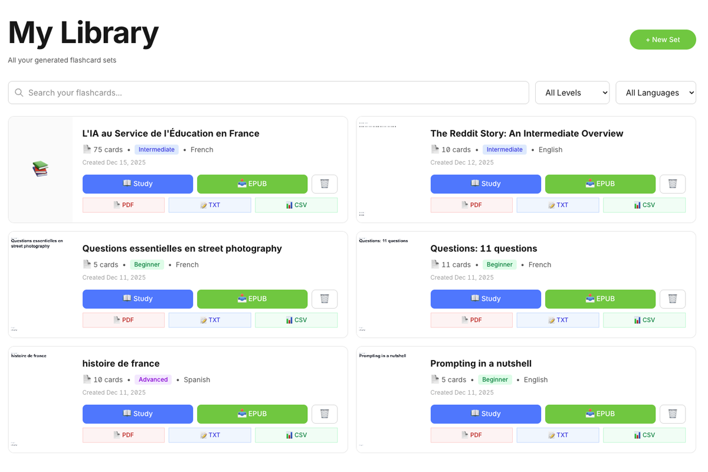Click the trash icon on the street photography set
Screen dimensions: 708x472
pos(324,299)
